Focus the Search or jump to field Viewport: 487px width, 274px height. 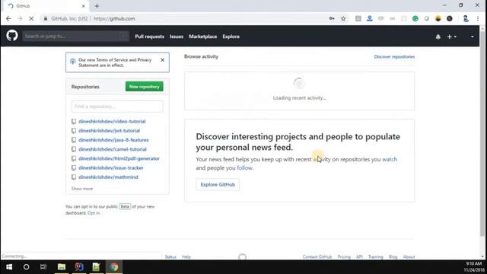click(x=75, y=37)
